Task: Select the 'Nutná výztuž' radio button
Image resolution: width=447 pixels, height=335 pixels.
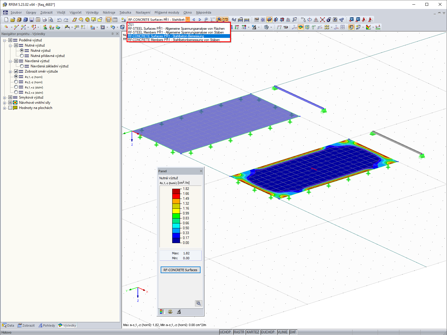Action: [22, 51]
